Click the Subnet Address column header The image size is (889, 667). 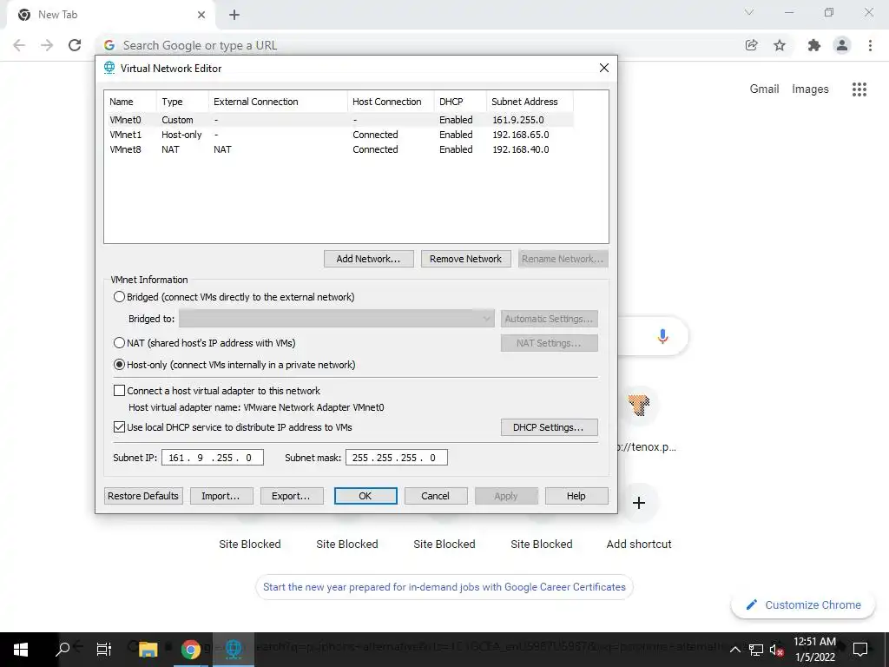530,102
